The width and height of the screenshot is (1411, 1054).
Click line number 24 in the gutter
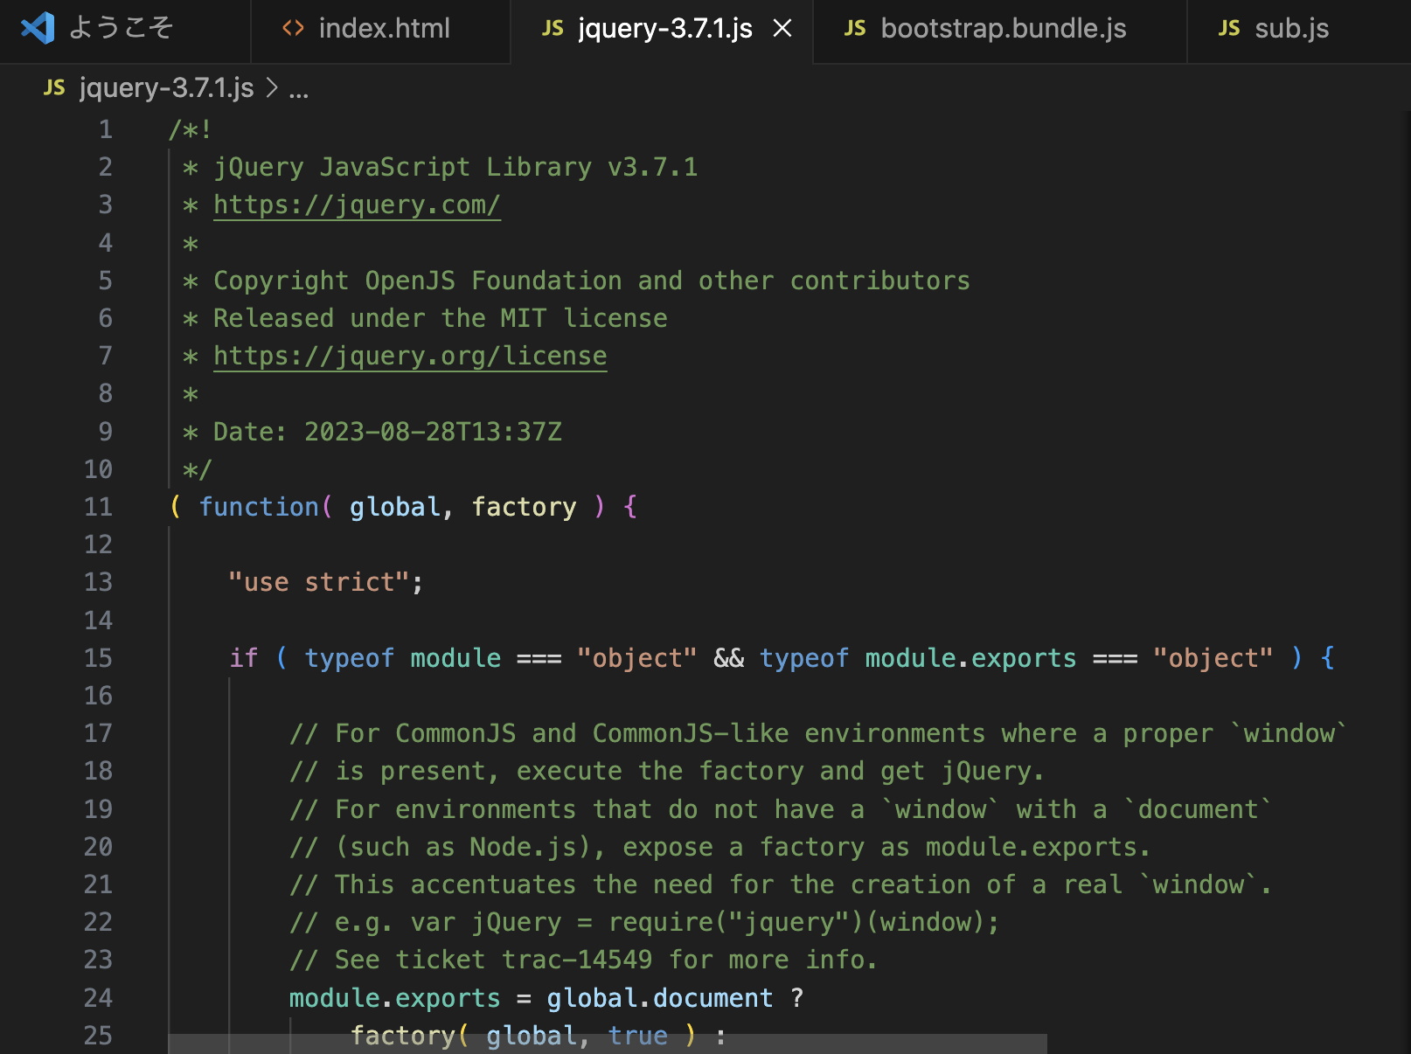coord(99,998)
